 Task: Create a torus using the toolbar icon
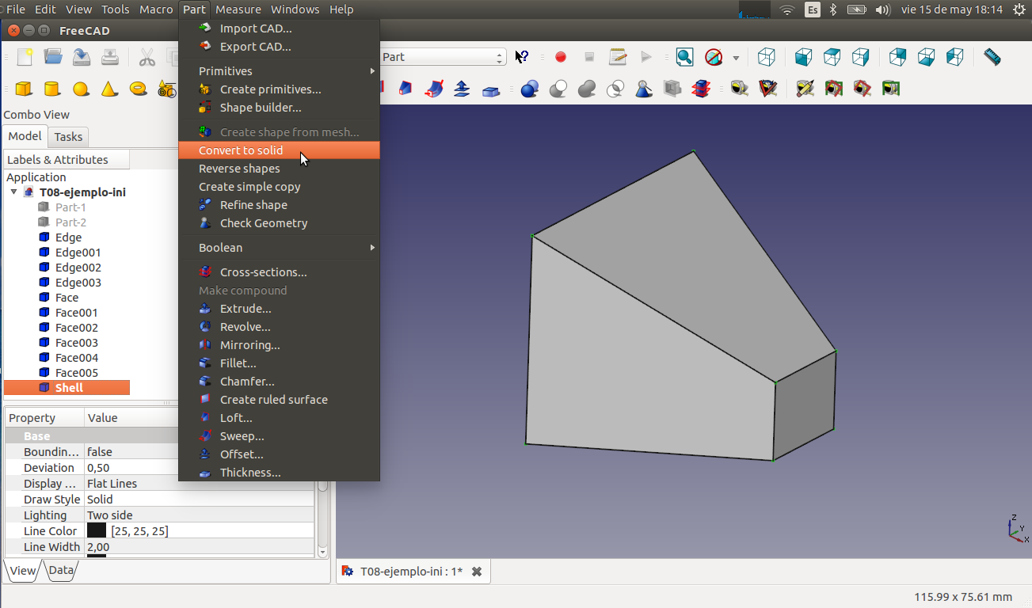click(139, 89)
